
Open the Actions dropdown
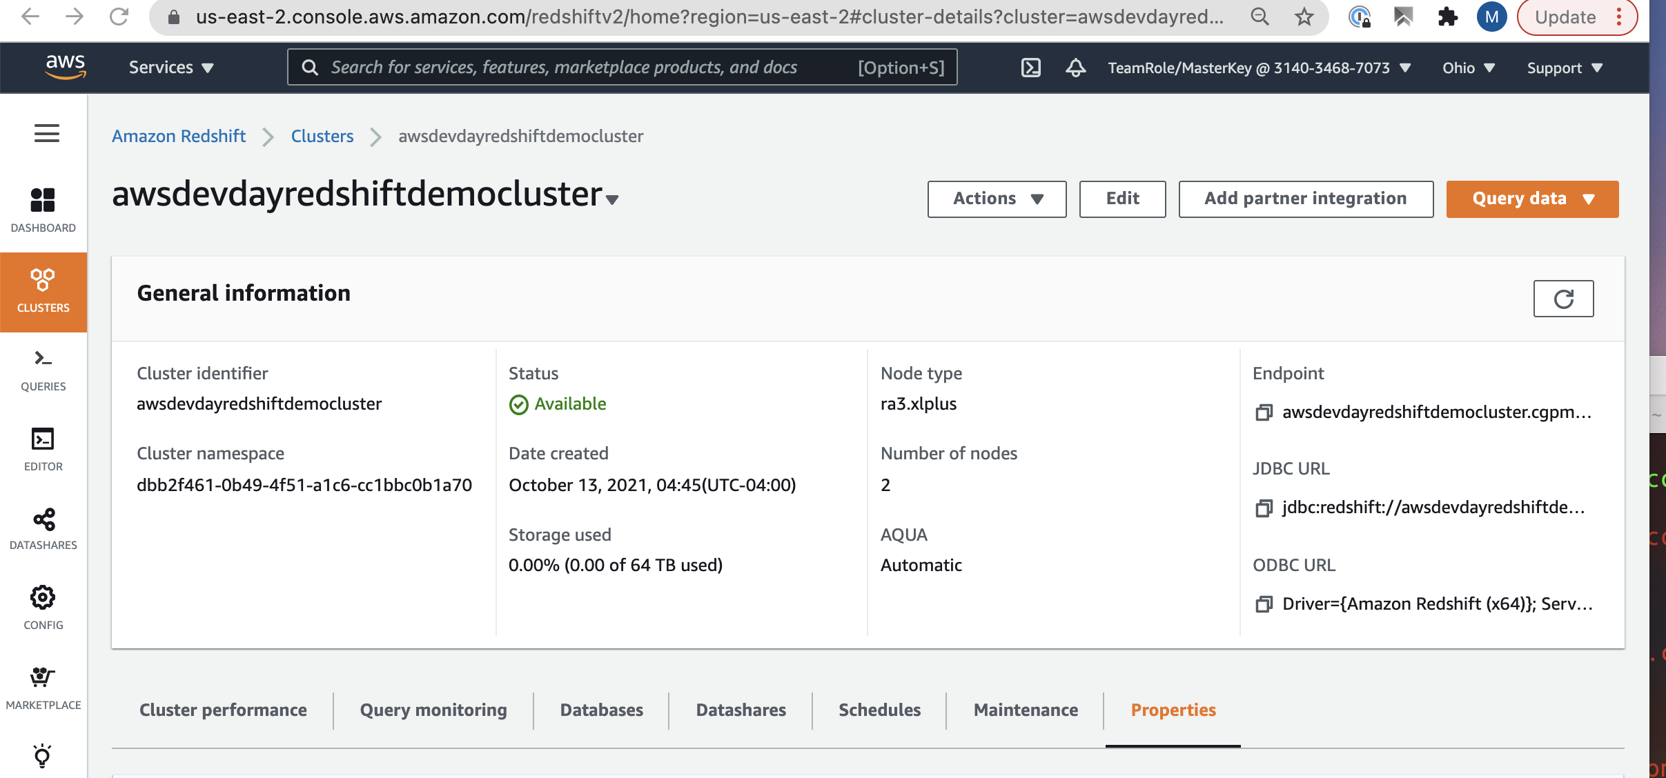997,199
